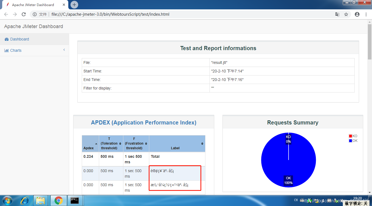Screen dimensions: 372x206
Task: Open the Windows Start button
Action: coord(8,200)
